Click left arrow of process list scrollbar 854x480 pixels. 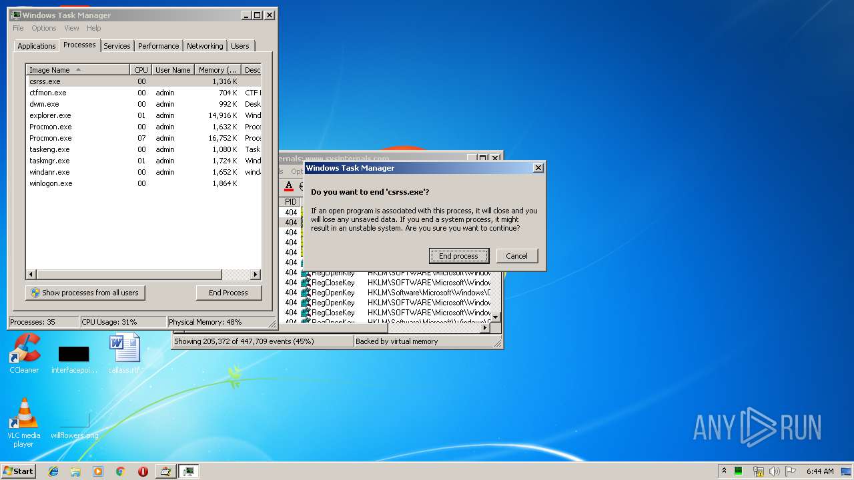coord(31,274)
